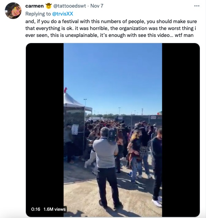The width and height of the screenshot is (206, 218).
Task: Click the 'wtf man' text ending
Action: tap(184, 35)
